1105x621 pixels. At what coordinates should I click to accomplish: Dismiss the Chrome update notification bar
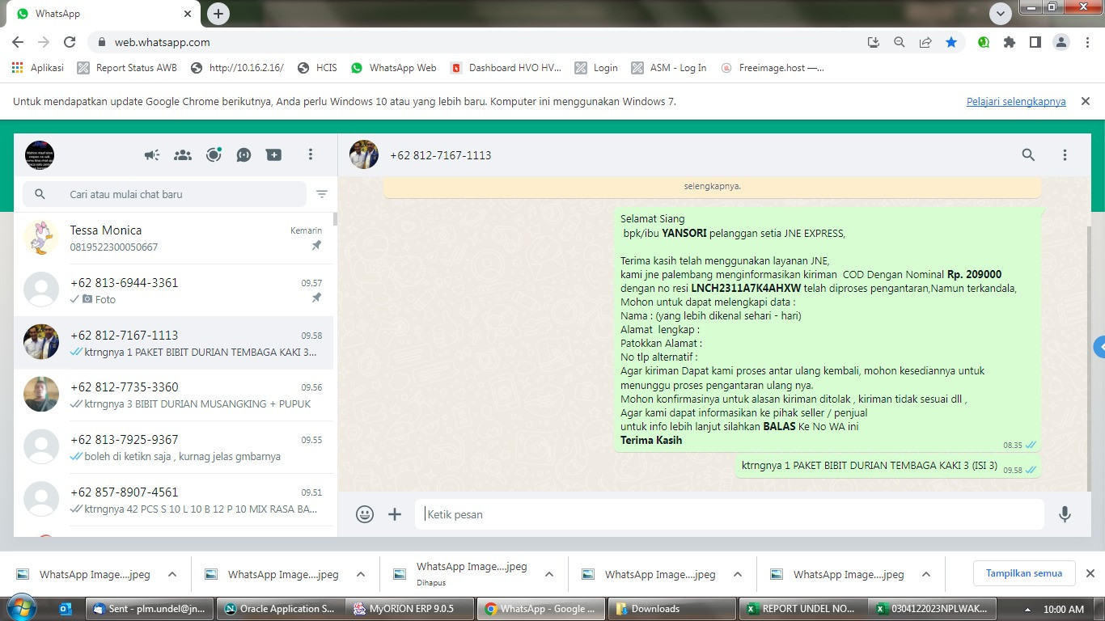pos(1086,101)
